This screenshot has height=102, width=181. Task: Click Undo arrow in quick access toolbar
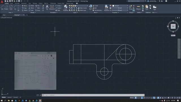[x=21, y=1]
